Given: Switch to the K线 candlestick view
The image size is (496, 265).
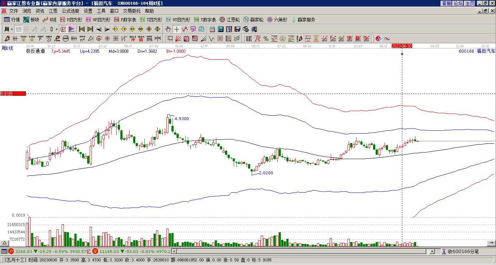Looking at the screenshot, I should point(50,20).
